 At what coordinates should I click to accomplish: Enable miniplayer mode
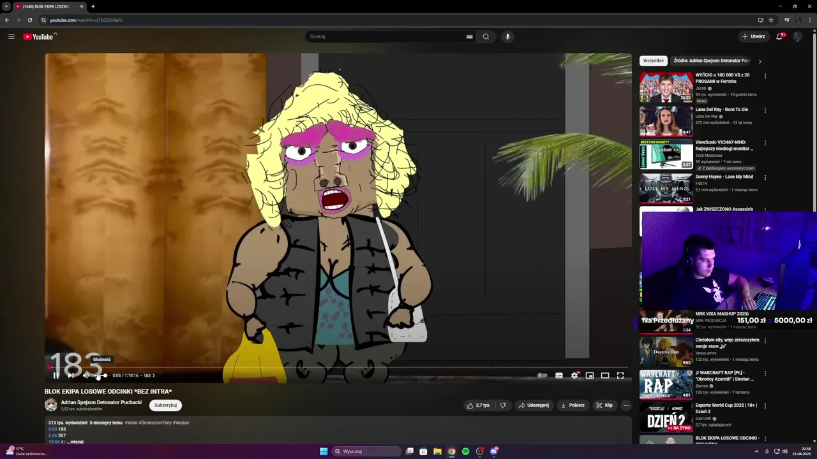(x=590, y=375)
